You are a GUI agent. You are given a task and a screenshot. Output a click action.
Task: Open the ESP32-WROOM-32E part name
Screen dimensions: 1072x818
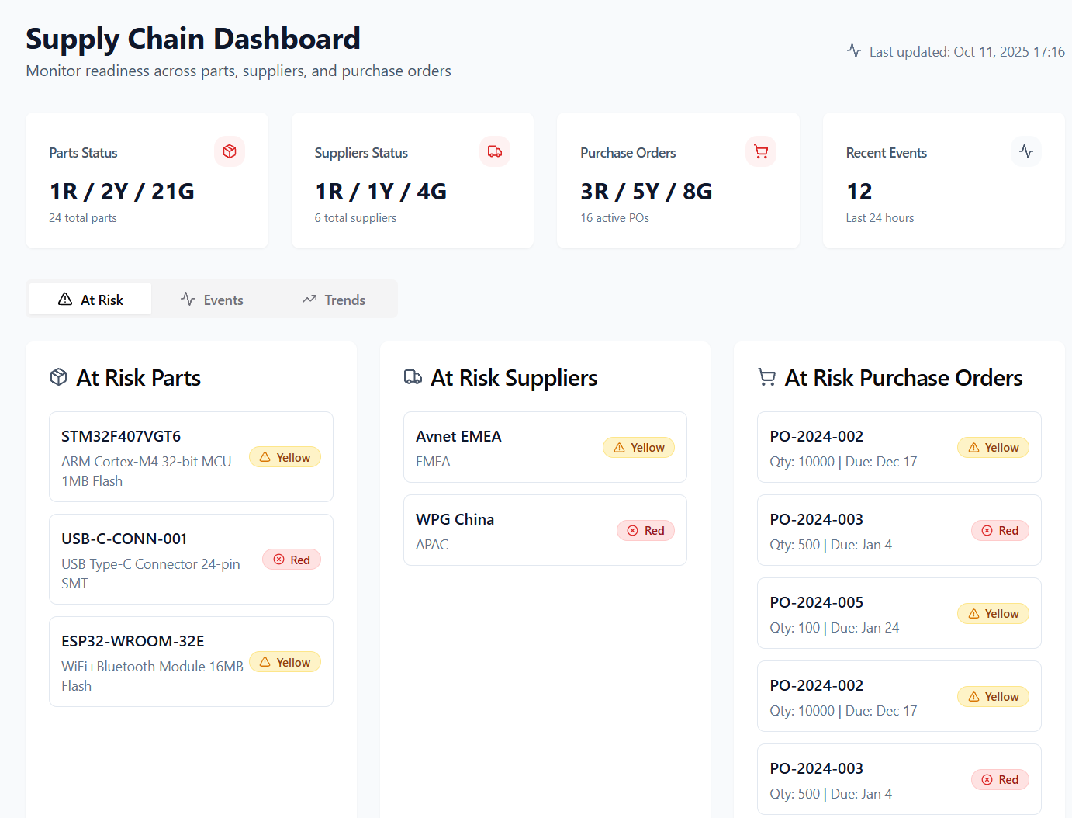coord(133,641)
